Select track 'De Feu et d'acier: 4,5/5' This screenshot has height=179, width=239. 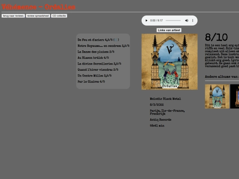click(95, 40)
